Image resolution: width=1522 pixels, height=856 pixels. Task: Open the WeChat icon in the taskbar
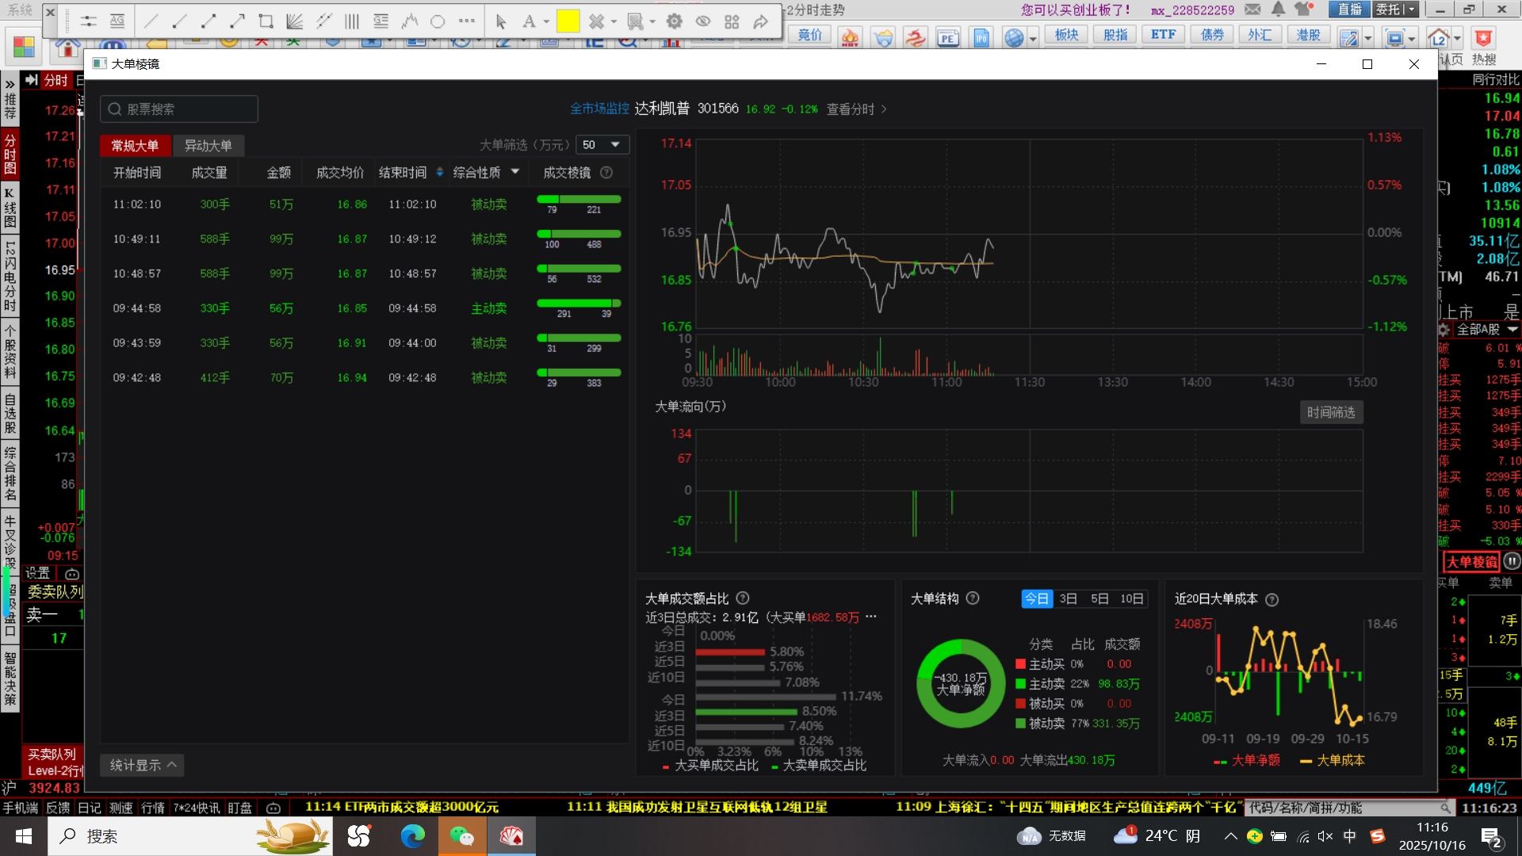click(462, 836)
